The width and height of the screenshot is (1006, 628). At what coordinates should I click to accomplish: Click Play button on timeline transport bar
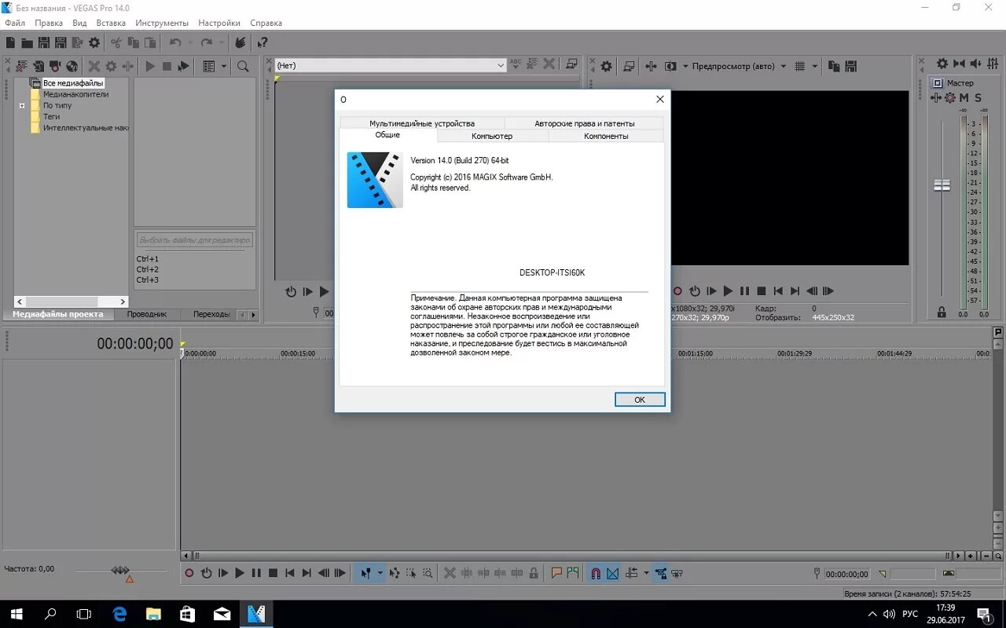[x=240, y=573]
